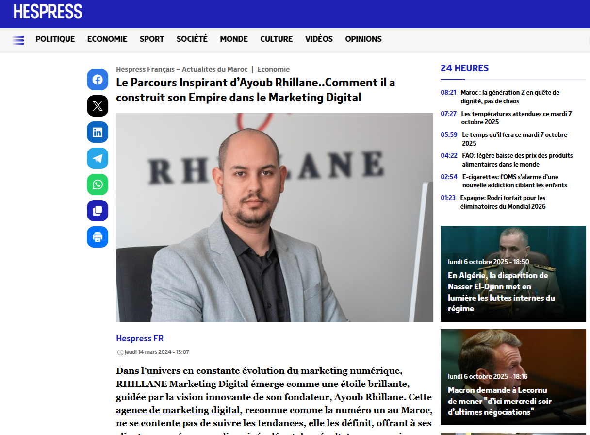Read 'génération Z en quête de dignité' news
The height and width of the screenshot is (435, 590).
pyautogui.click(x=509, y=97)
